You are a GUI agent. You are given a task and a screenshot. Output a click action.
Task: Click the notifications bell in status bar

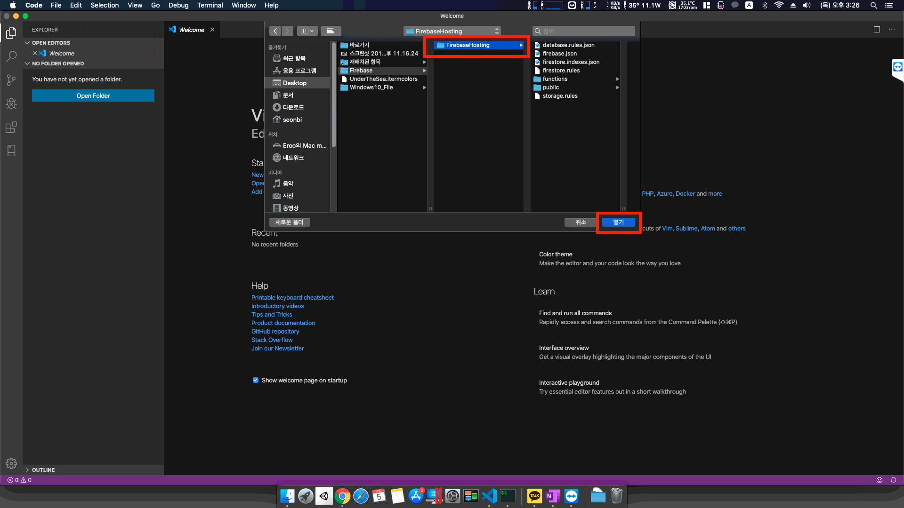point(893,480)
